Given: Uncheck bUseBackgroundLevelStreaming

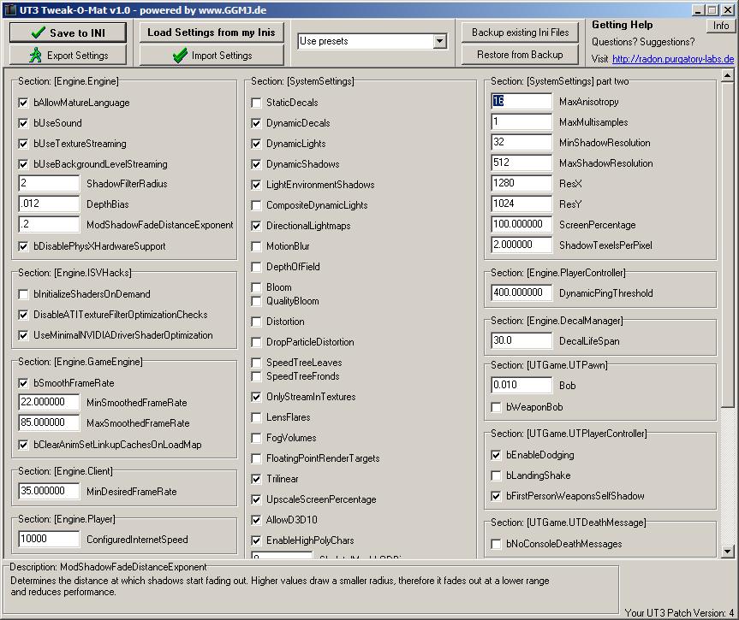Looking at the screenshot, I should pyautogui.click(x=23, y=164).
